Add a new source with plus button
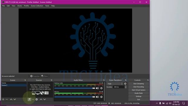The width and height of the screenshot is (188, 106). [29, 100]
